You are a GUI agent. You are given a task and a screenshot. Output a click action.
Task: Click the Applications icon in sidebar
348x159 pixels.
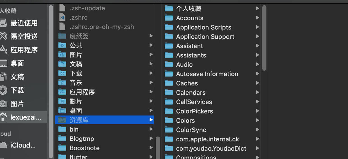(x=3, y=50)
